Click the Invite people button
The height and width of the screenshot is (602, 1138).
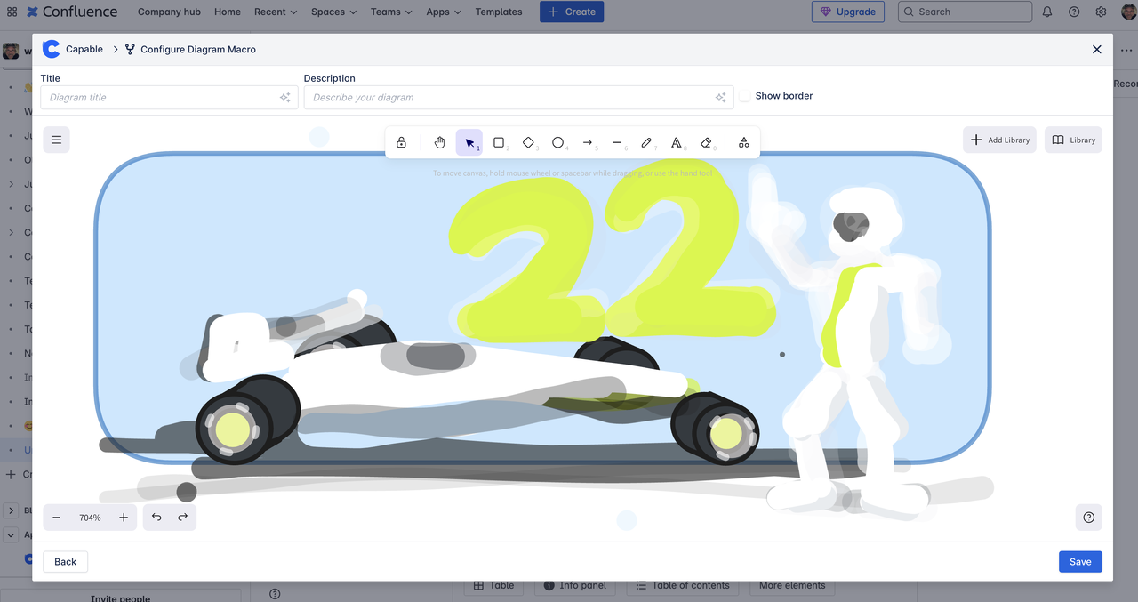click(x=120, y=598)
